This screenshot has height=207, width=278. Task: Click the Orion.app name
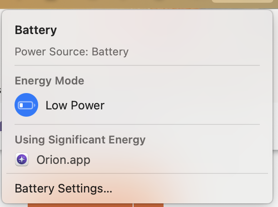click(x=63, y=160)
